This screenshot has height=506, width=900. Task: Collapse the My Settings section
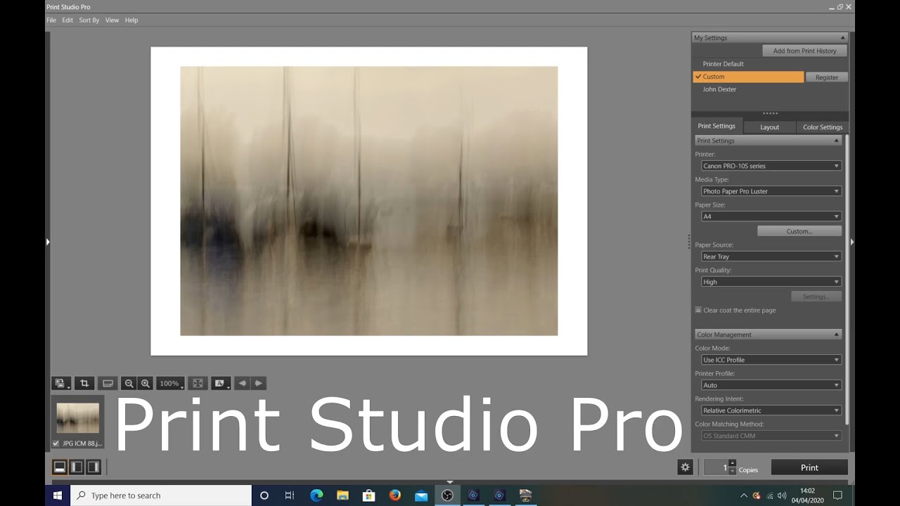842,38
